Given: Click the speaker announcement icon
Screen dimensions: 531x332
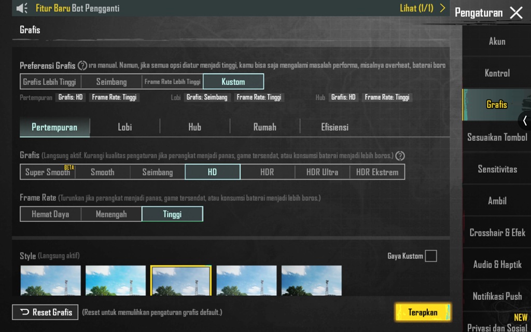Looking at the screenshot, I should tap(22, 8).
